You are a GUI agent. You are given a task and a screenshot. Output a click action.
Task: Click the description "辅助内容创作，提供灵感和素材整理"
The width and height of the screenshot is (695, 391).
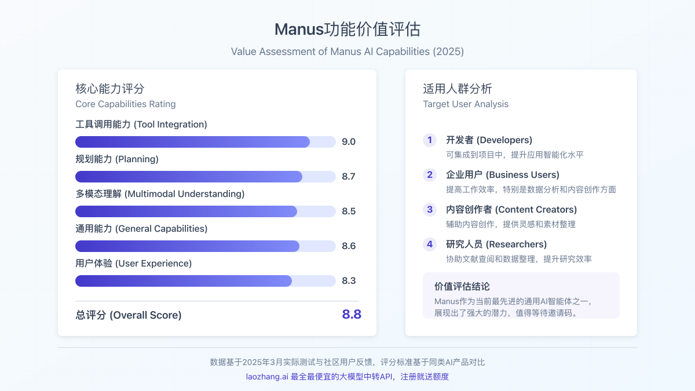click(511, 224)
